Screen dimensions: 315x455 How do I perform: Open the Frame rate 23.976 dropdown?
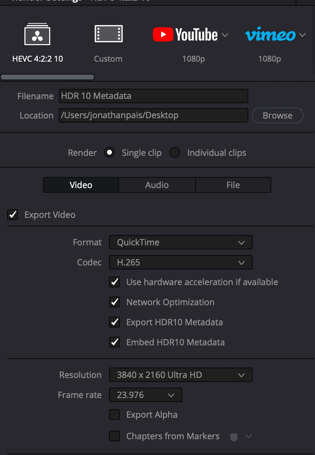point(145,395)
